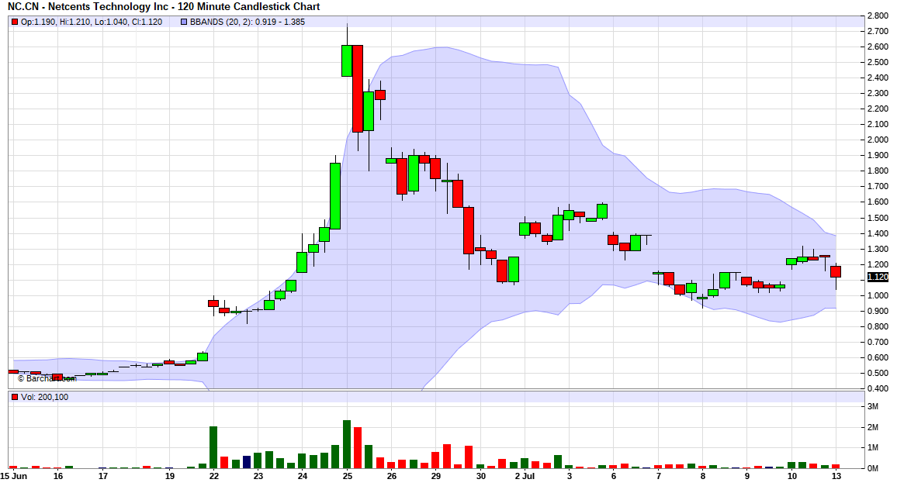Screen dimensions: 897x500
Task: Click the '3' date axis label
Action: coord(570,476)
